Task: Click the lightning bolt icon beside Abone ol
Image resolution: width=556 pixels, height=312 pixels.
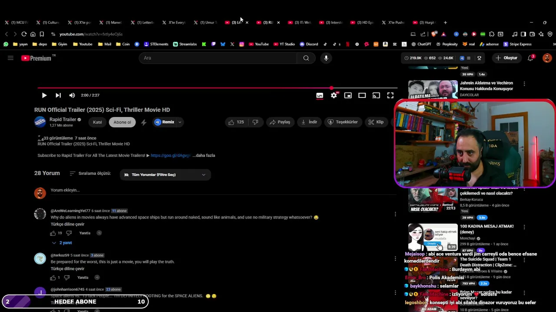Action: (144, 123)
